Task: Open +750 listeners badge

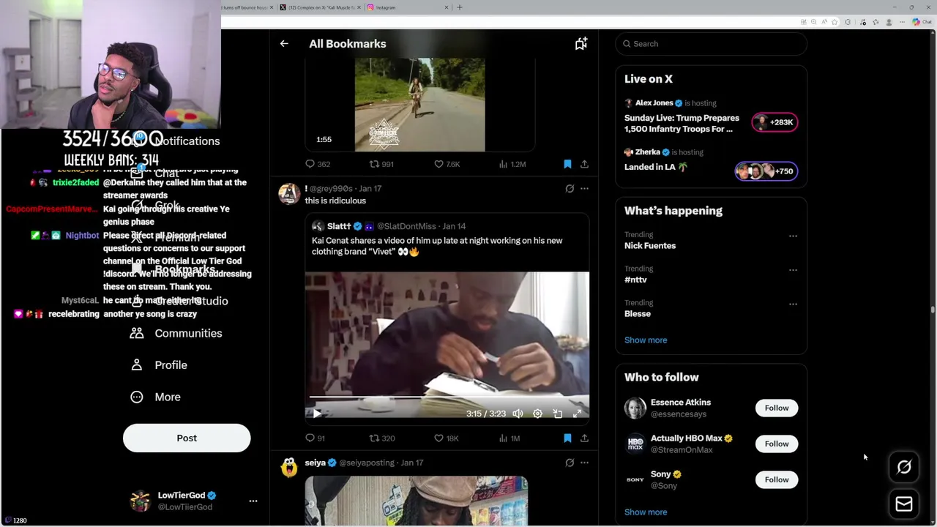Action: (766, 171)
